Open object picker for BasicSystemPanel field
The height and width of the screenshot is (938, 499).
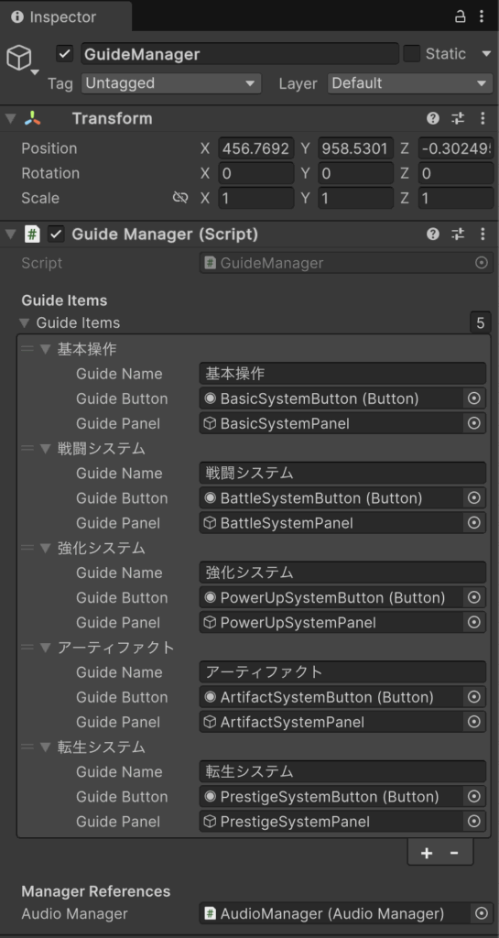(474, 423)
